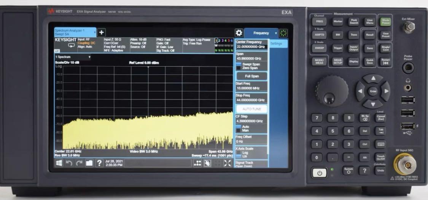Click the redo arrow icon

pyautogui.click(x=79, y=163)
